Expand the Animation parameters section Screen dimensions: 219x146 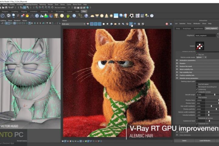pyautogui.click(x=197, y=61)
